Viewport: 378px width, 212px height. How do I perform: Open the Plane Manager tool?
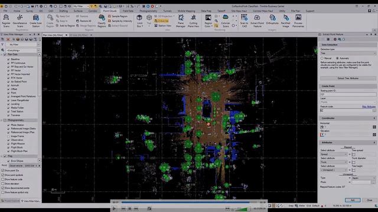click(x=181, y=21)
